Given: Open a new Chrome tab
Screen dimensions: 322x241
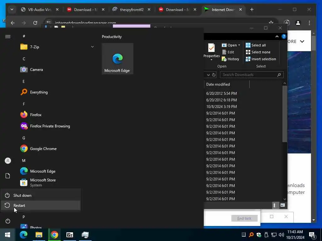Looking at the screenshot, I should (252, 9).
